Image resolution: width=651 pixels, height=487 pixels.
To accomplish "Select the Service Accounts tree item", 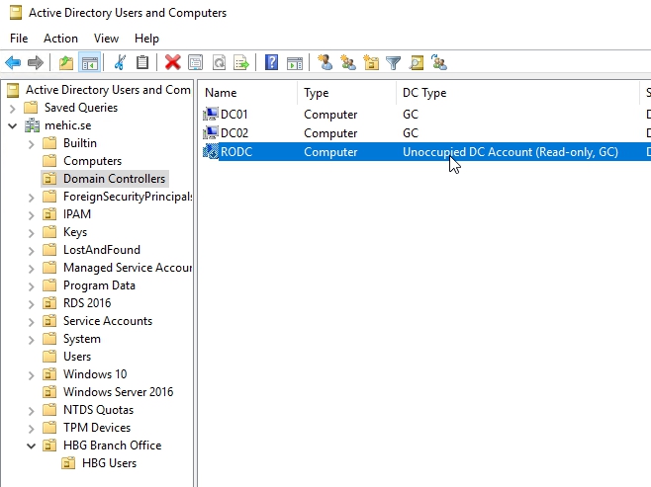I will pos(107,321).
